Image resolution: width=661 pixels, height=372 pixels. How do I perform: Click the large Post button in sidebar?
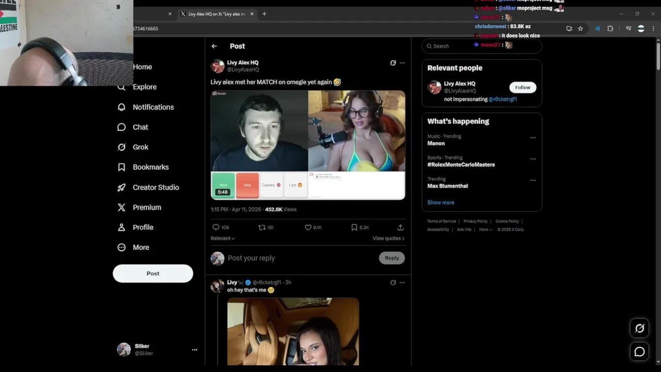click(x=153, y=273)
